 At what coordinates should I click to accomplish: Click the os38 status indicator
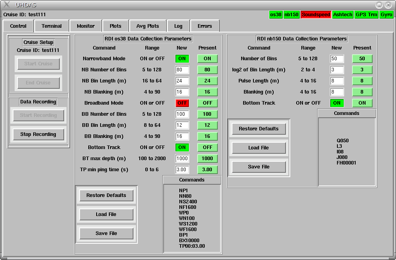coord(276,15)
